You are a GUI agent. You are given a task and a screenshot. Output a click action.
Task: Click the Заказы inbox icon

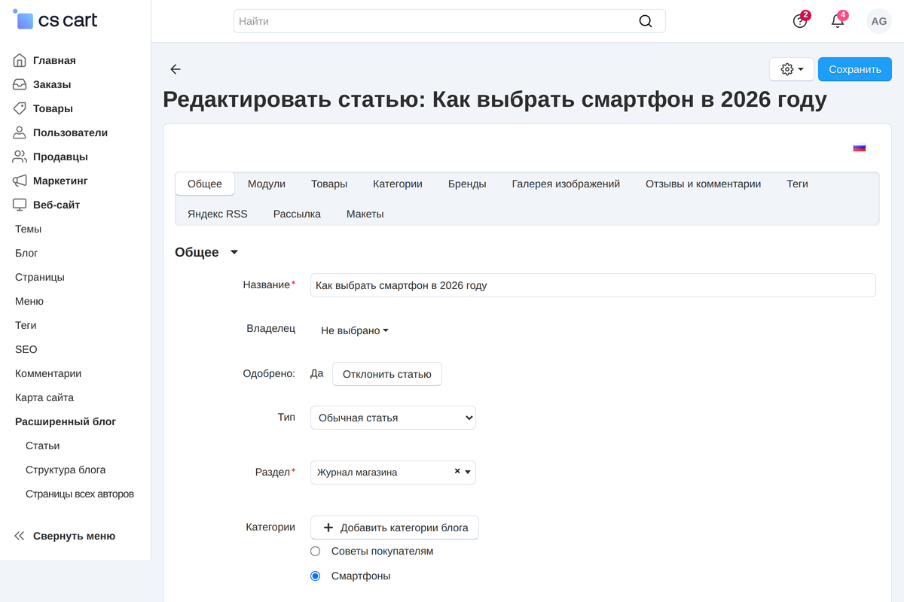click(x=20, y=84)
